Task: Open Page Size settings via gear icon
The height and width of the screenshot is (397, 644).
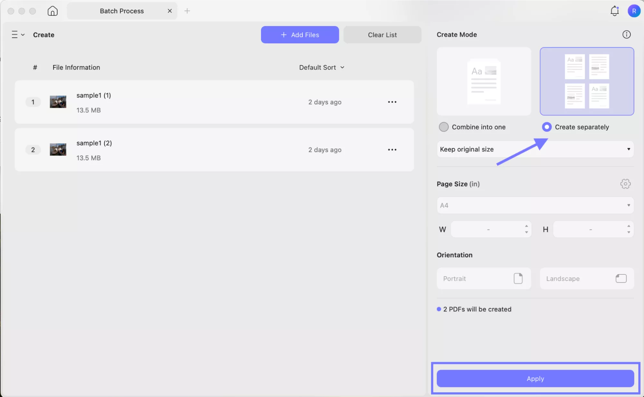Action: click(625, 184)
